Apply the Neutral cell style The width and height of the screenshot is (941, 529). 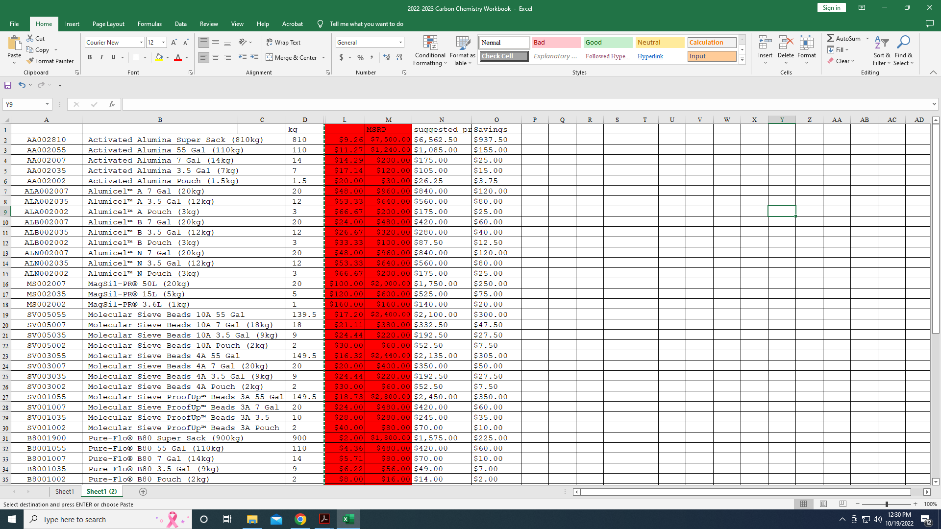[660, 43]
